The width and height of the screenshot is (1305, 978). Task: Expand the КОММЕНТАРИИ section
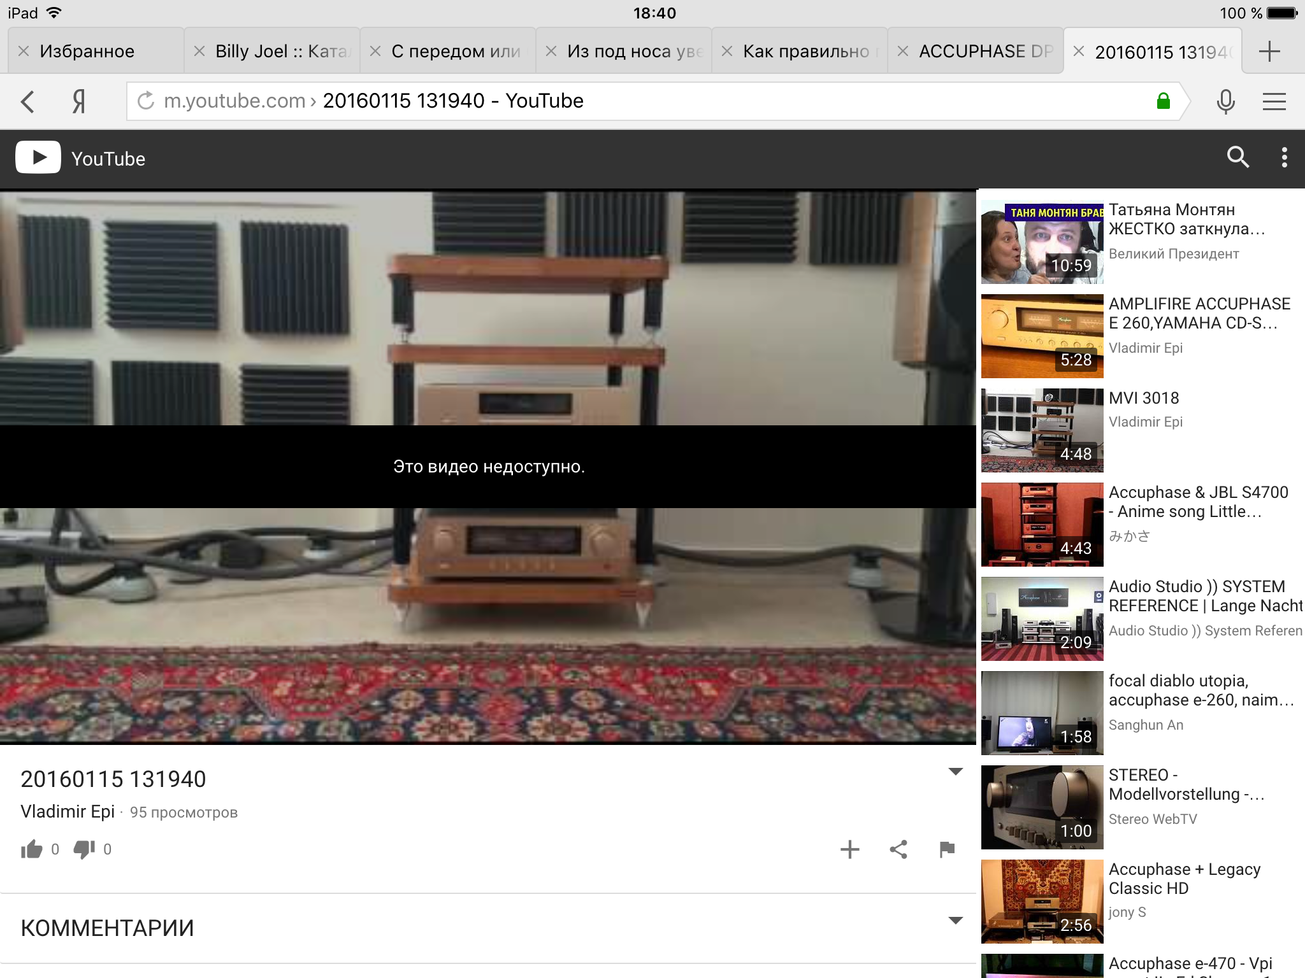tap(955, 921)
